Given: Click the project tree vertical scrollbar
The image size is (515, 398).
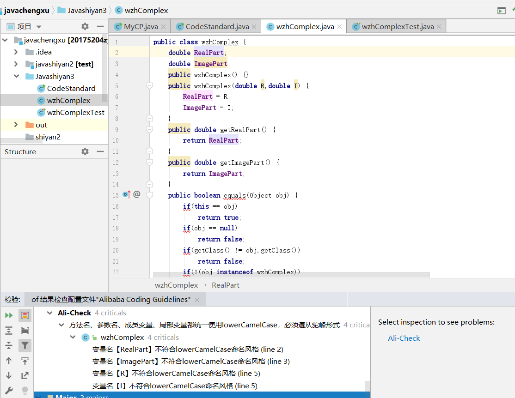Looking at the screenshot, I should (x=105, y=67).
